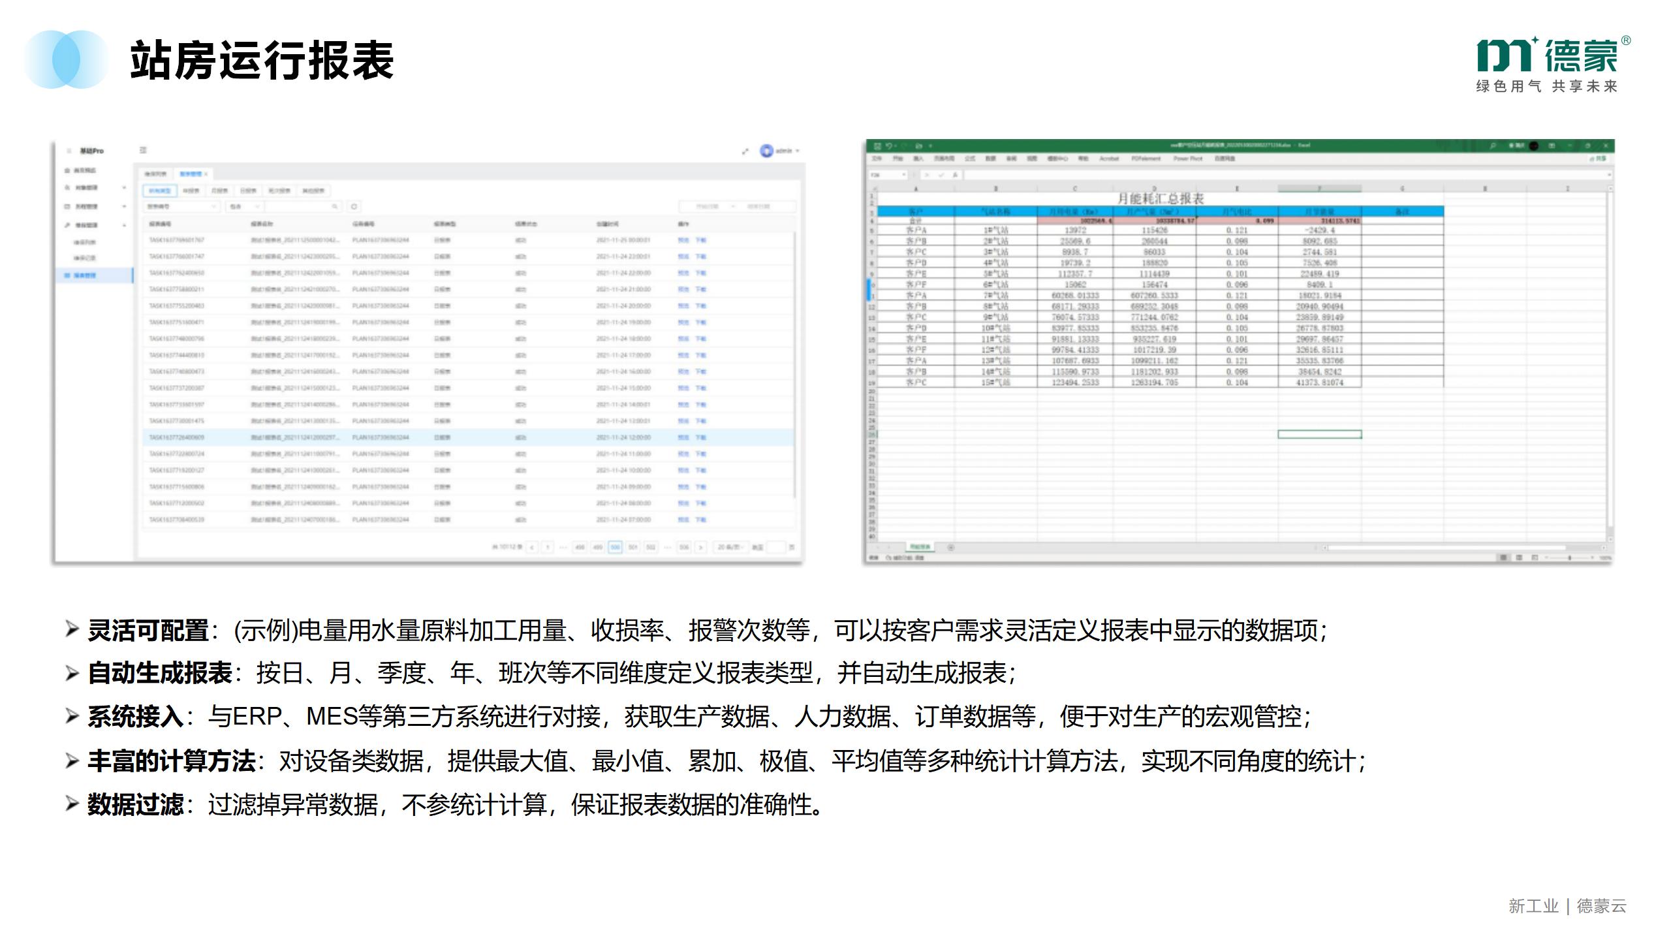Click the refresh icon beside search box
The height and width of the screenshot is (940, 1671).
coord(354,206)
